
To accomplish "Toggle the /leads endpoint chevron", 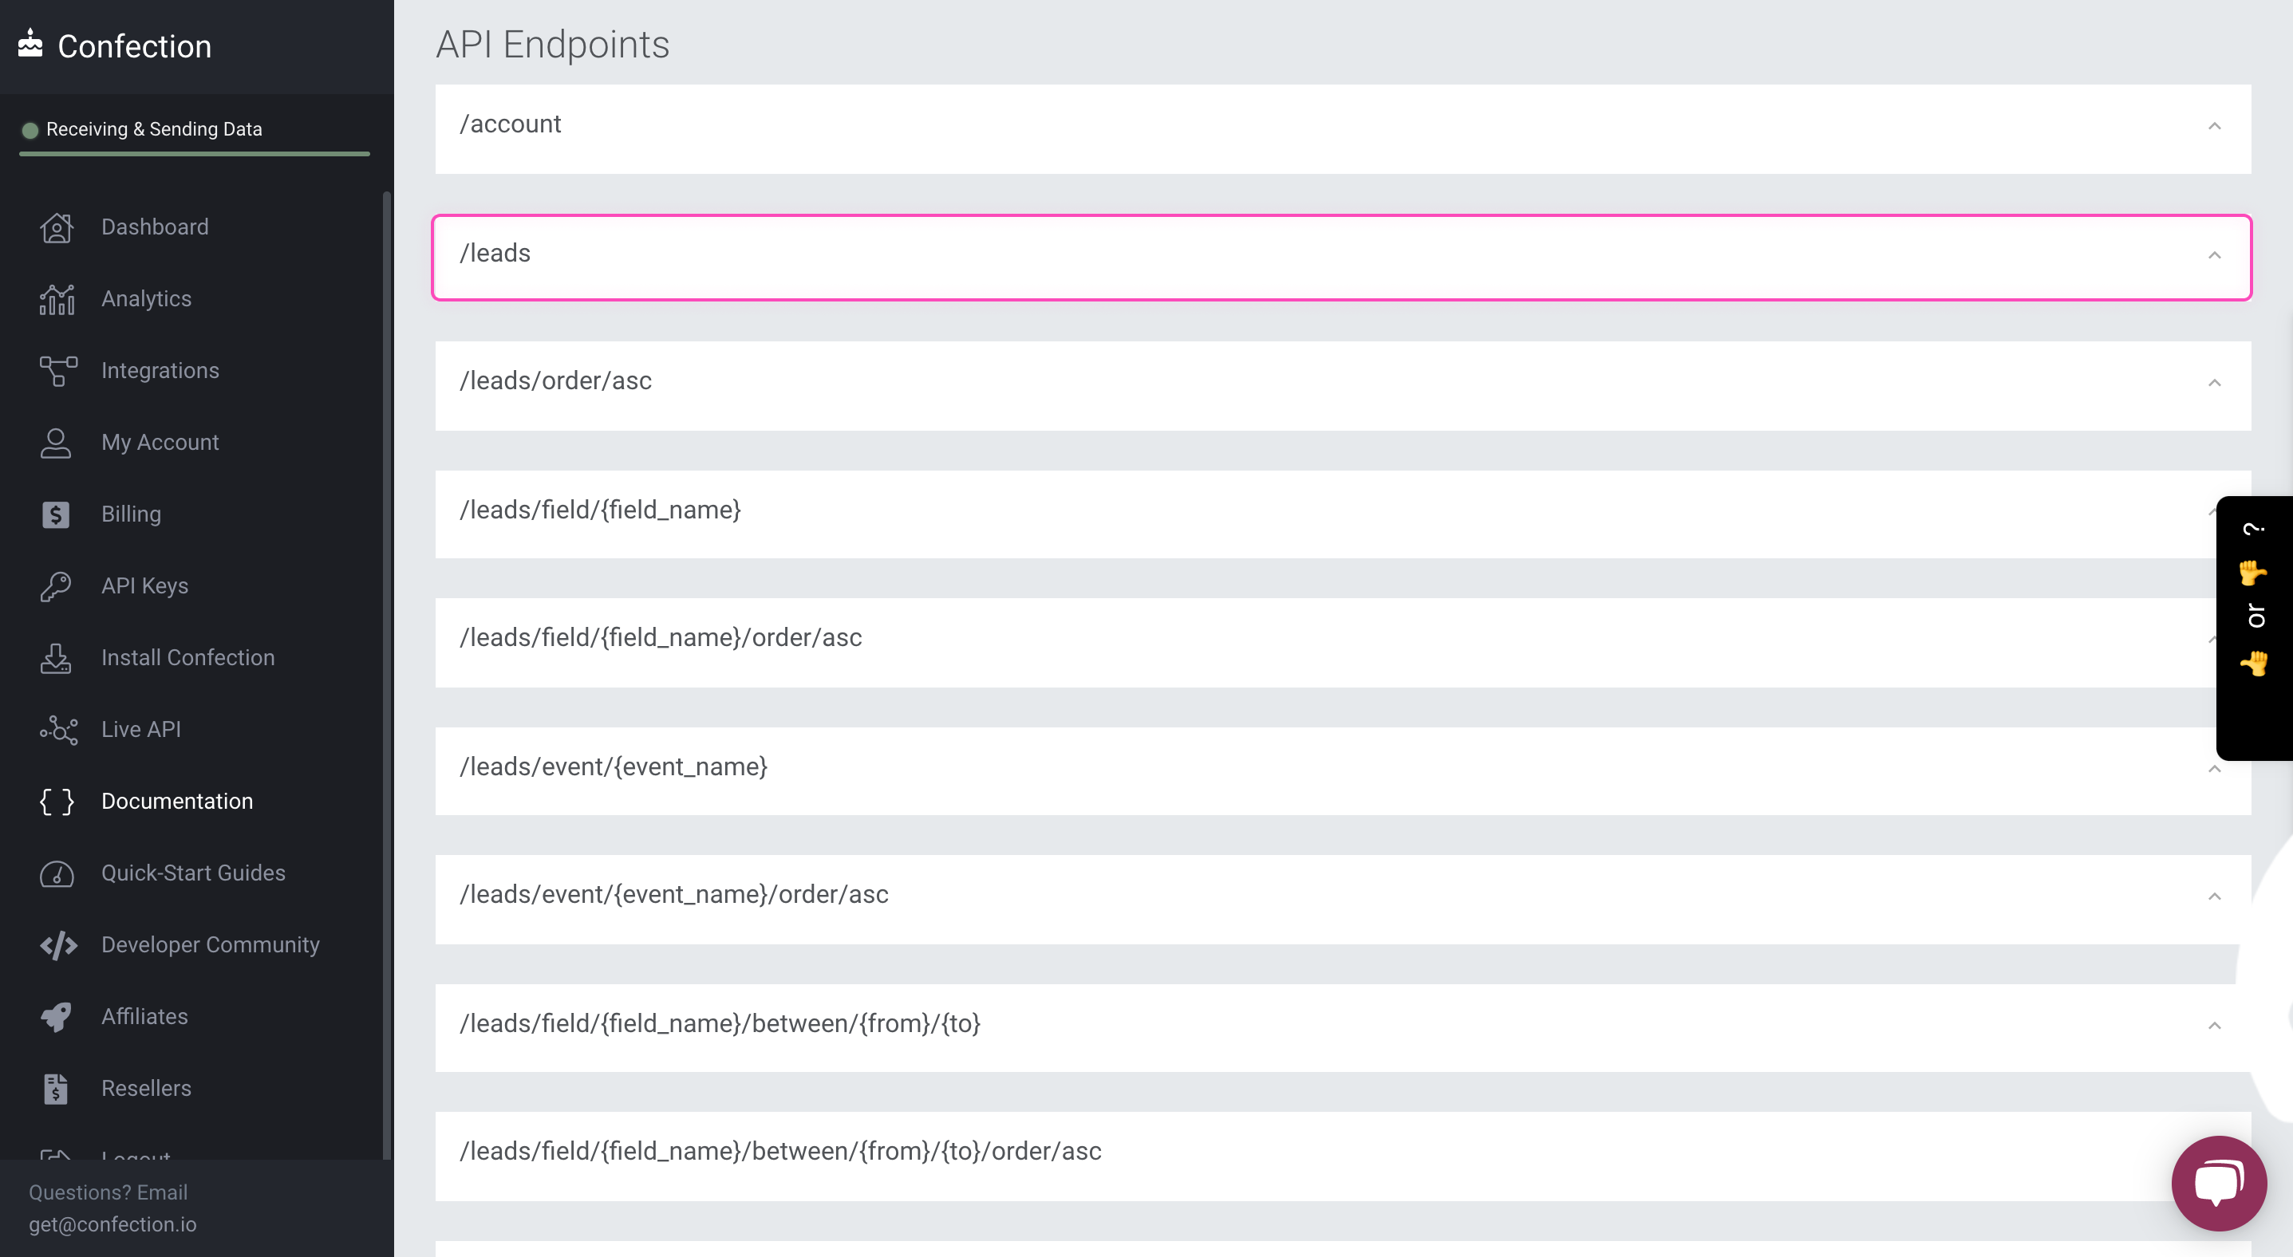I will tap(2214, 255).
